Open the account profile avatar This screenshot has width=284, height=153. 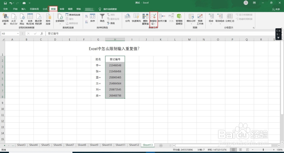point(246,3)
